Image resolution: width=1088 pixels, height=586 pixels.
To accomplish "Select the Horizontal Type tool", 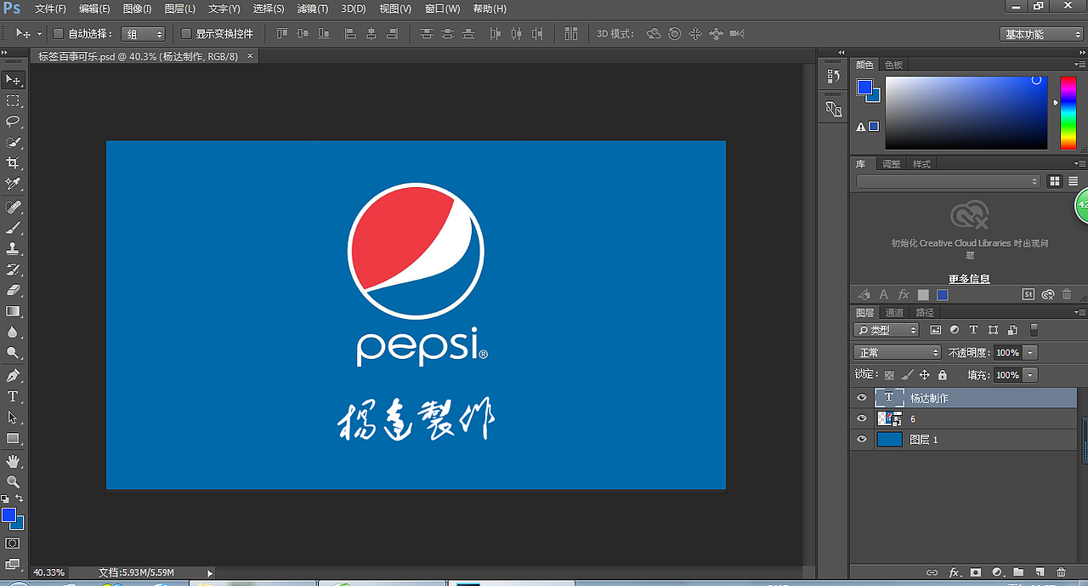I will click(x=13, y=397).
